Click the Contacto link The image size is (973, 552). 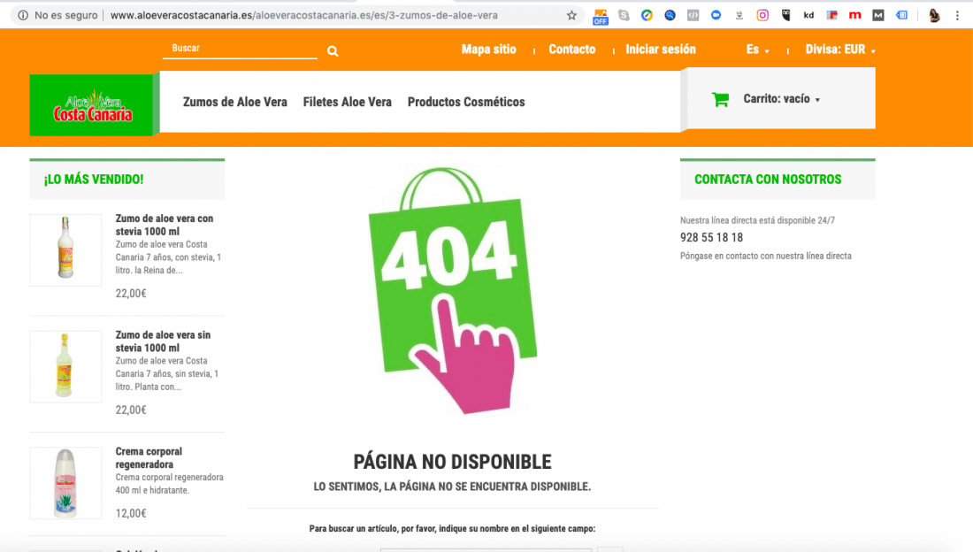point(571,50)
